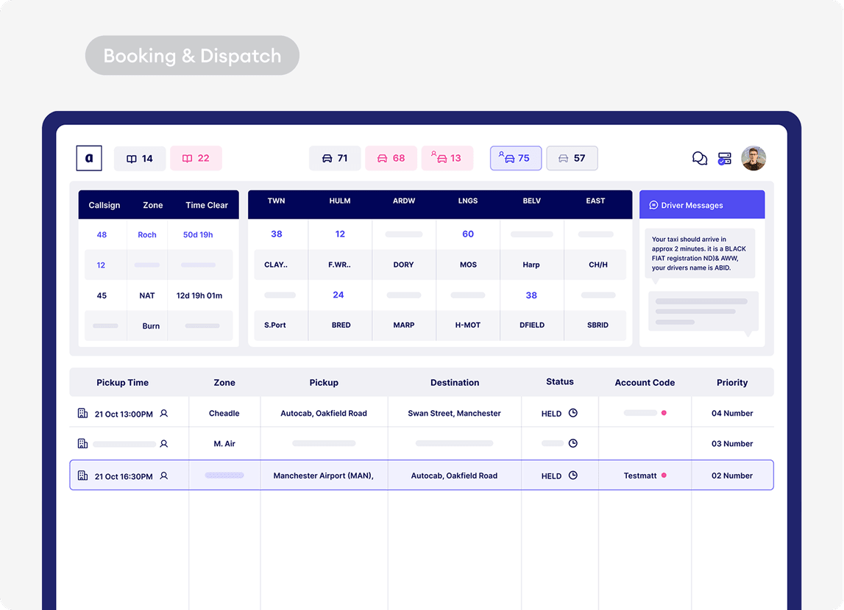Toggle the pink vehicle filter showing 68
The height and width of the screenshot is (610, 844).
pos(391,158)
